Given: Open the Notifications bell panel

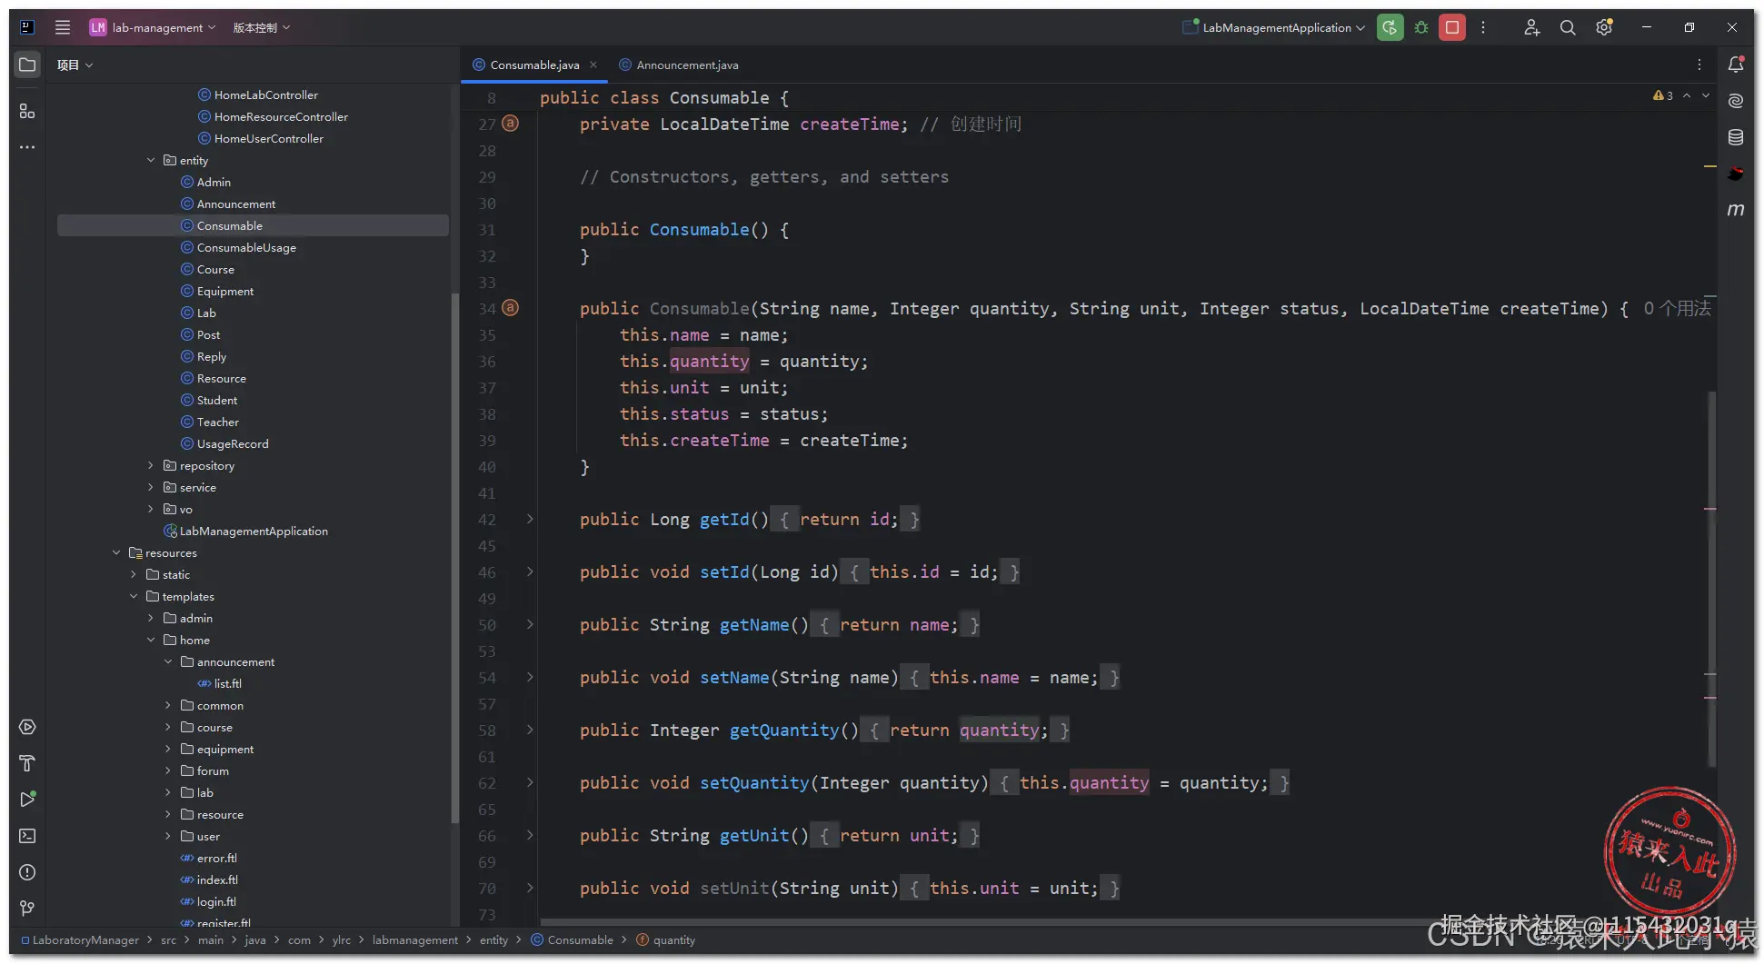Looking at the screenshot, I should coord(1736,65).
